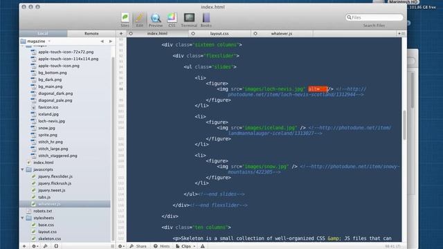Close the index.html tab circle
The width and height of the screenshot is (443, 249).
[131, 34]
